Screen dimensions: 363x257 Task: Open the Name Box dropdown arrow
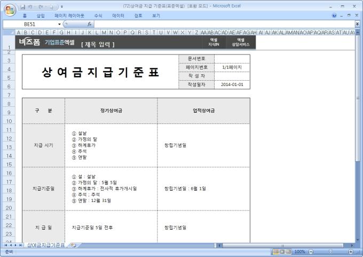coord(59,24)
